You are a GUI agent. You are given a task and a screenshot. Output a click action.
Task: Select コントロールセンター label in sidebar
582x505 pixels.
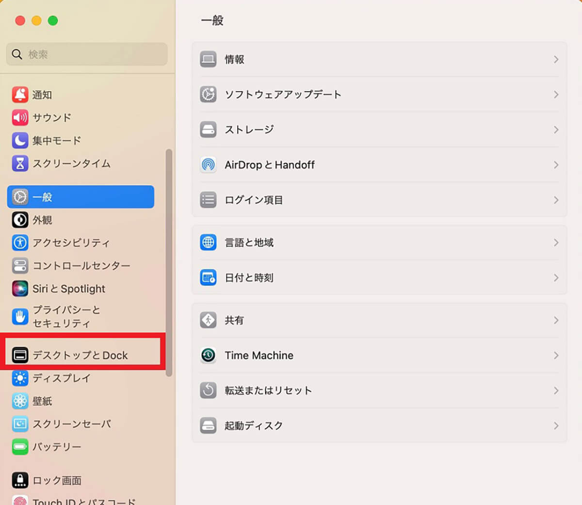click(81, 266)
